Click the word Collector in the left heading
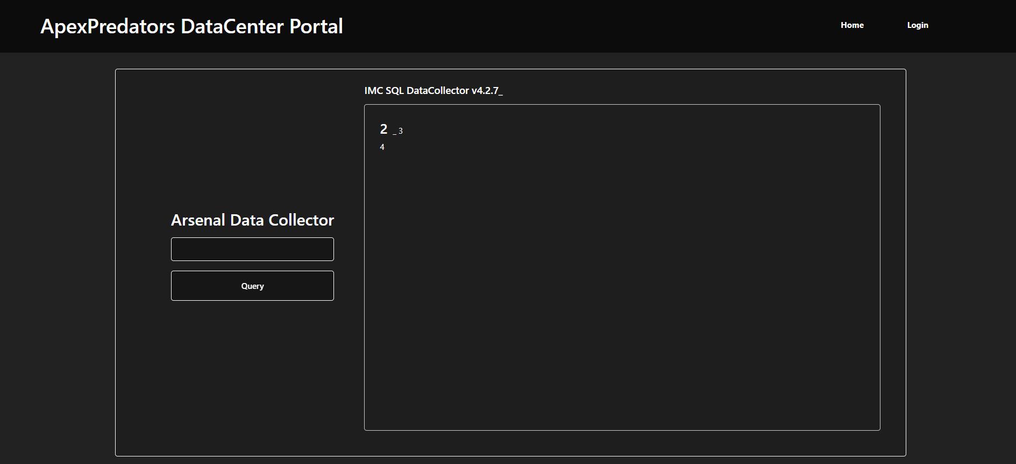 301,220
